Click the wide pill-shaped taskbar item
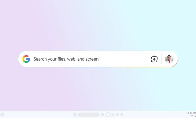The height and width of the screenshot is (118, 196). click(89, 115)
